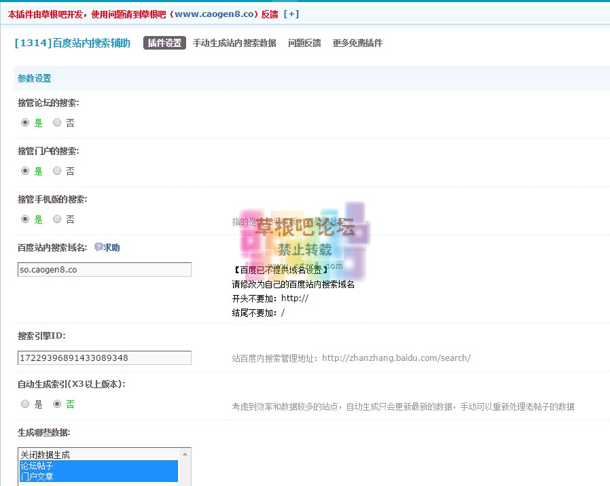Click the 搜索引擎ID input field
The height and width of the screenshot is (486, 610).
(x=104, y=358)
